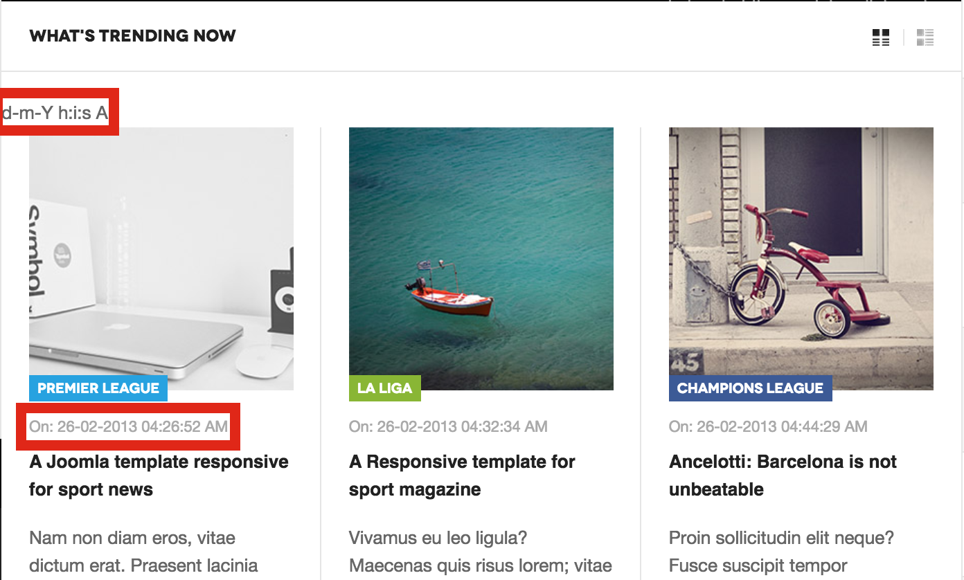Open 'A Responsive template for sport magazine'
964x580 pixels.
click(x=463, y=475)
